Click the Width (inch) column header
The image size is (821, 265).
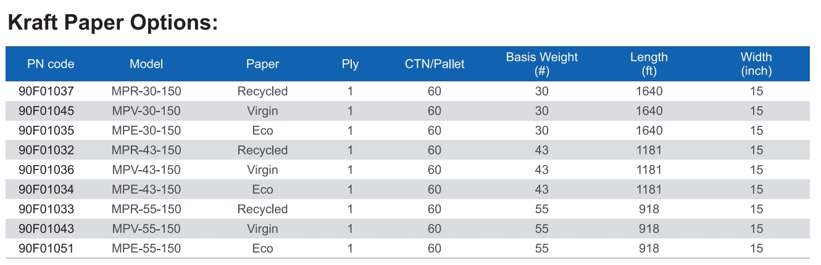coord(756,64)
